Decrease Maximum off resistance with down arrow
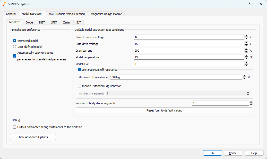 point(244,78)
